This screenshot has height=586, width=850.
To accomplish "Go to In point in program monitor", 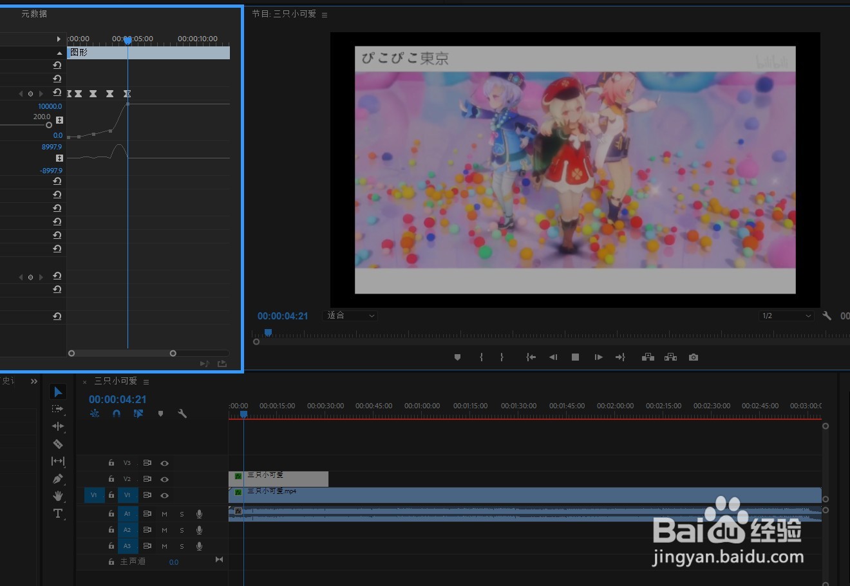I will click(531, 357).
